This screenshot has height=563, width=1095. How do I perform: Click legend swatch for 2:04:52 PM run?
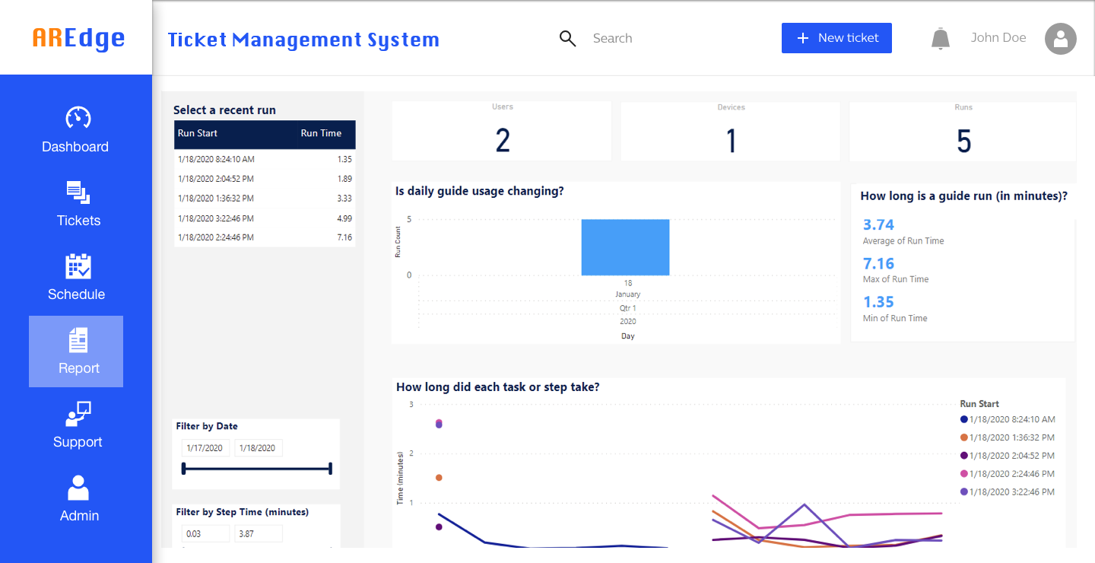click(964, 456)
